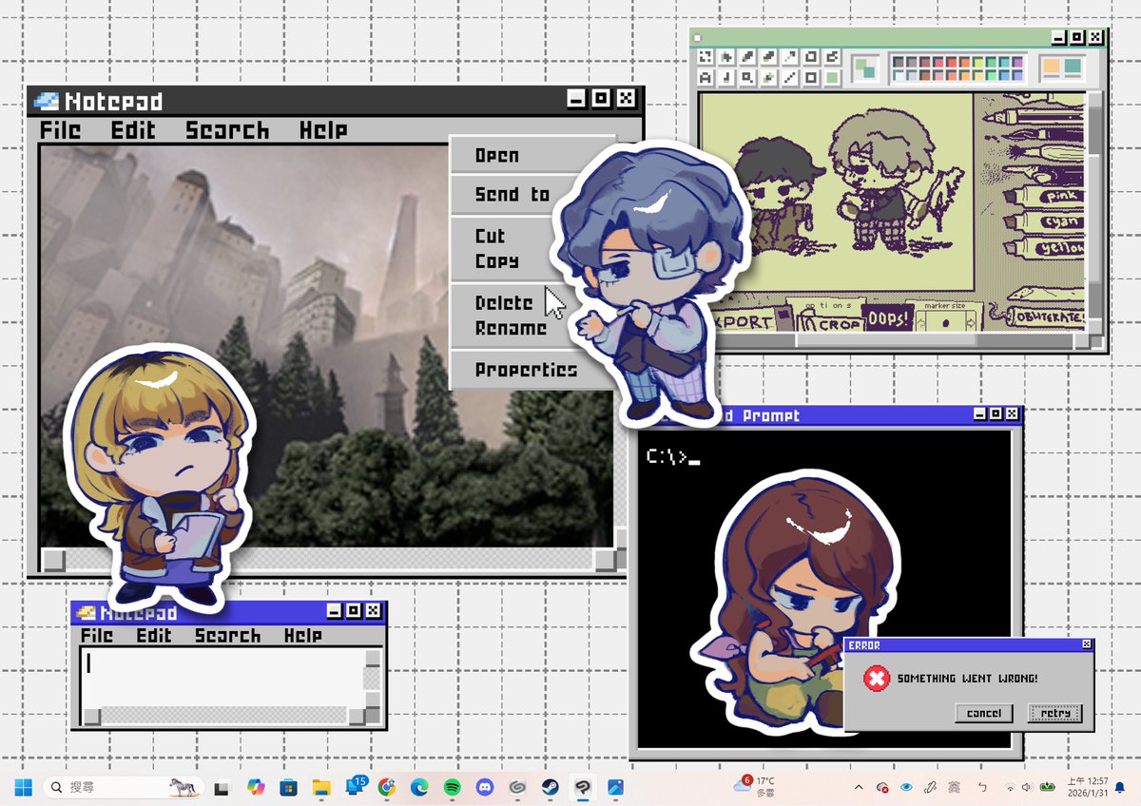Viewport: 1141px width, 806px height.
Task: Pick the orange foreground color box in the paint window
Action: click(1052, 67)
